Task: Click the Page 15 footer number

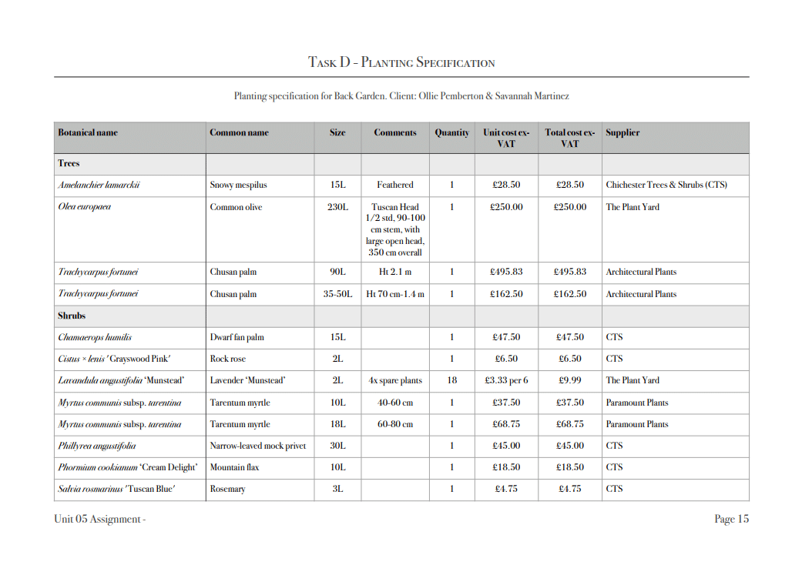Action: (x=731, y=519)
